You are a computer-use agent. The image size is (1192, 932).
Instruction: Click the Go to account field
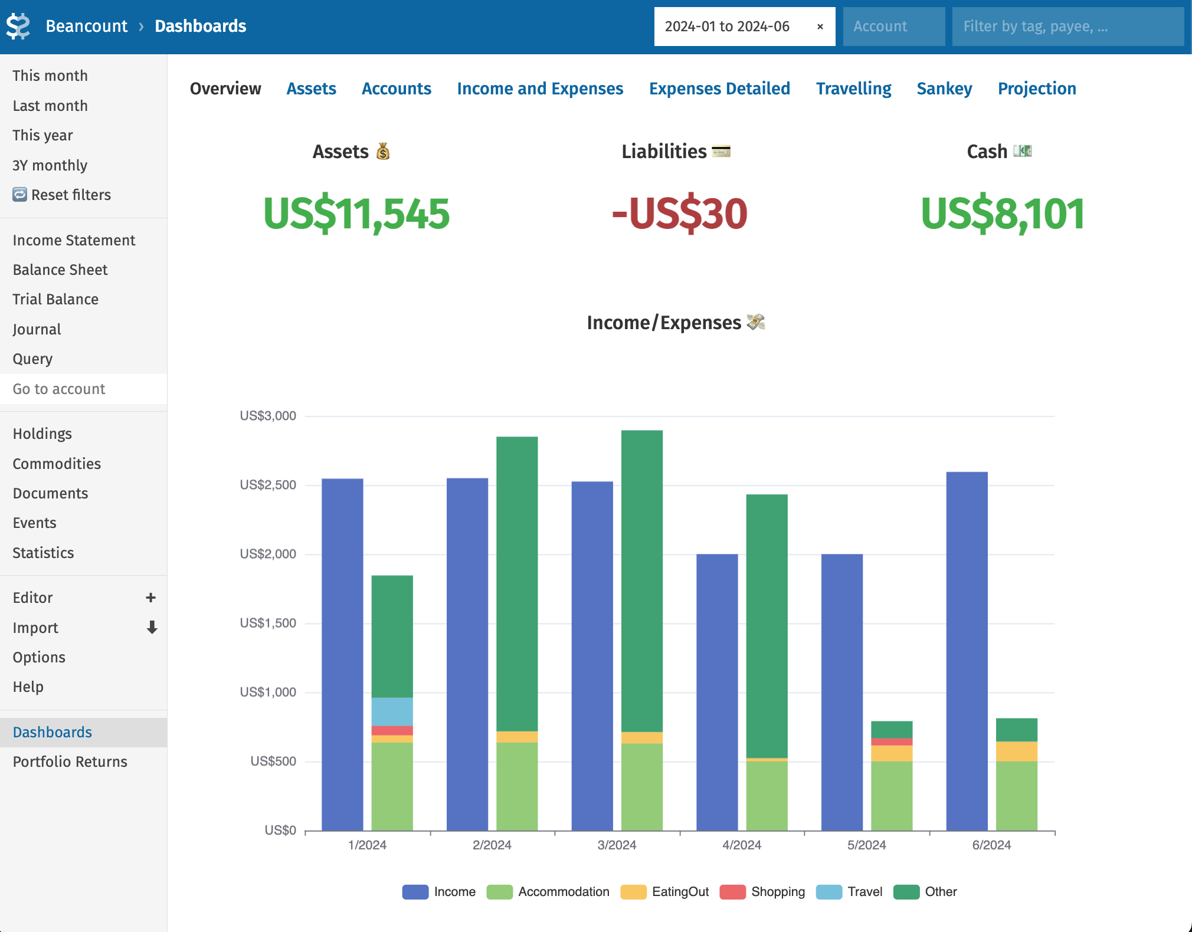83,389
